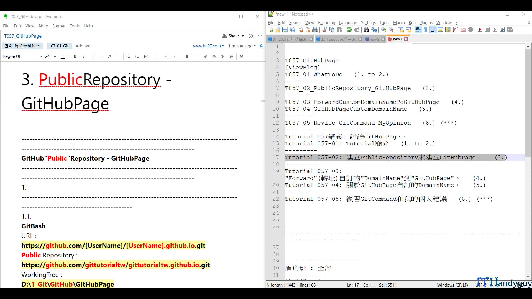Expand the AHighFreshLife notebook selector
532x299 pixels.
point(22,46)
